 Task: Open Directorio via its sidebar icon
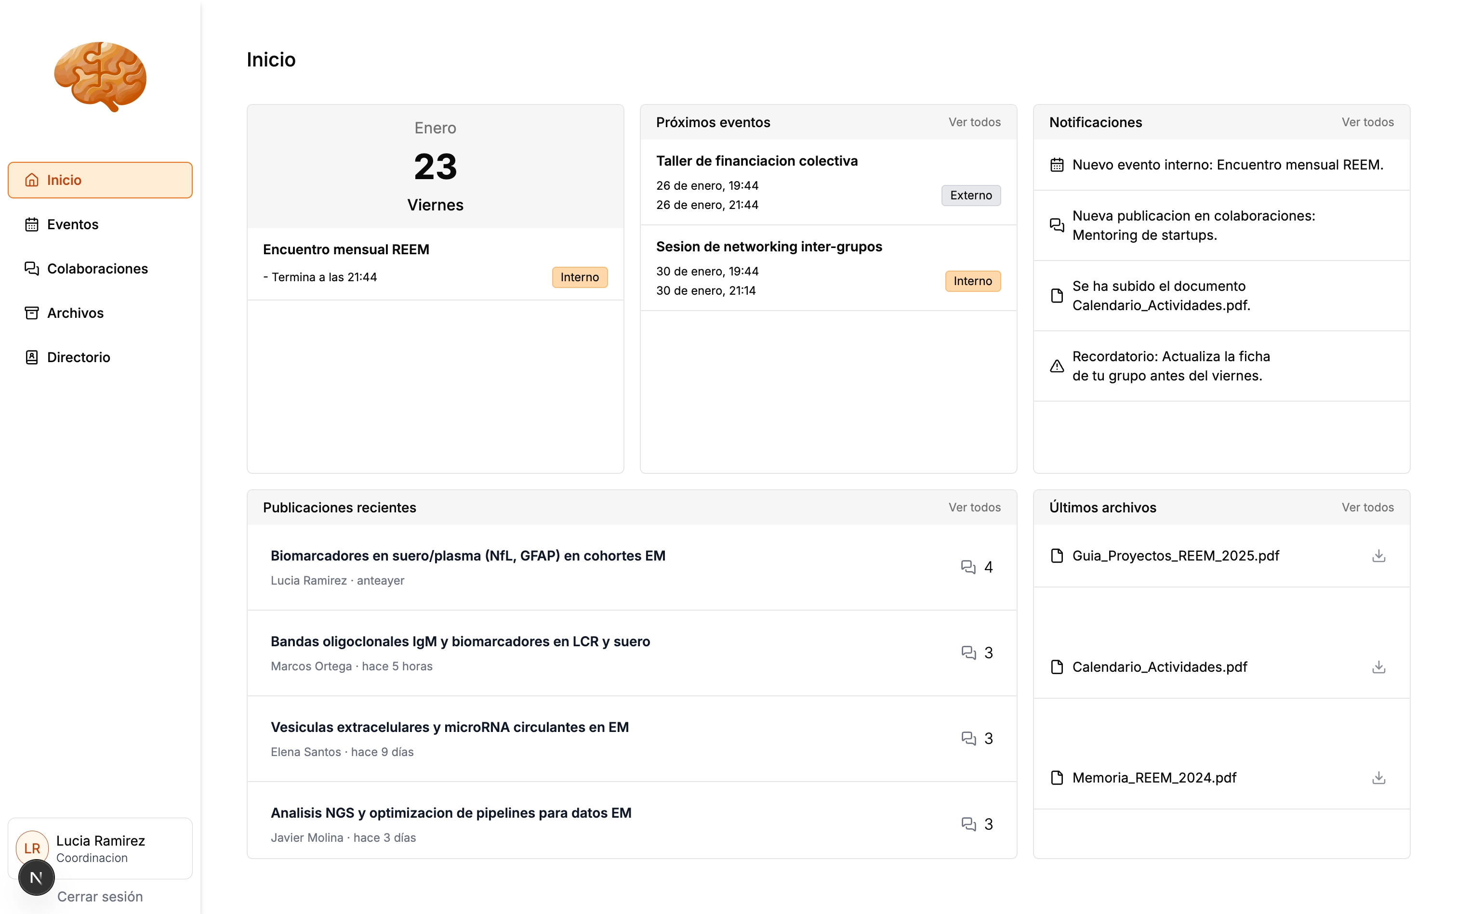(32, 357)
